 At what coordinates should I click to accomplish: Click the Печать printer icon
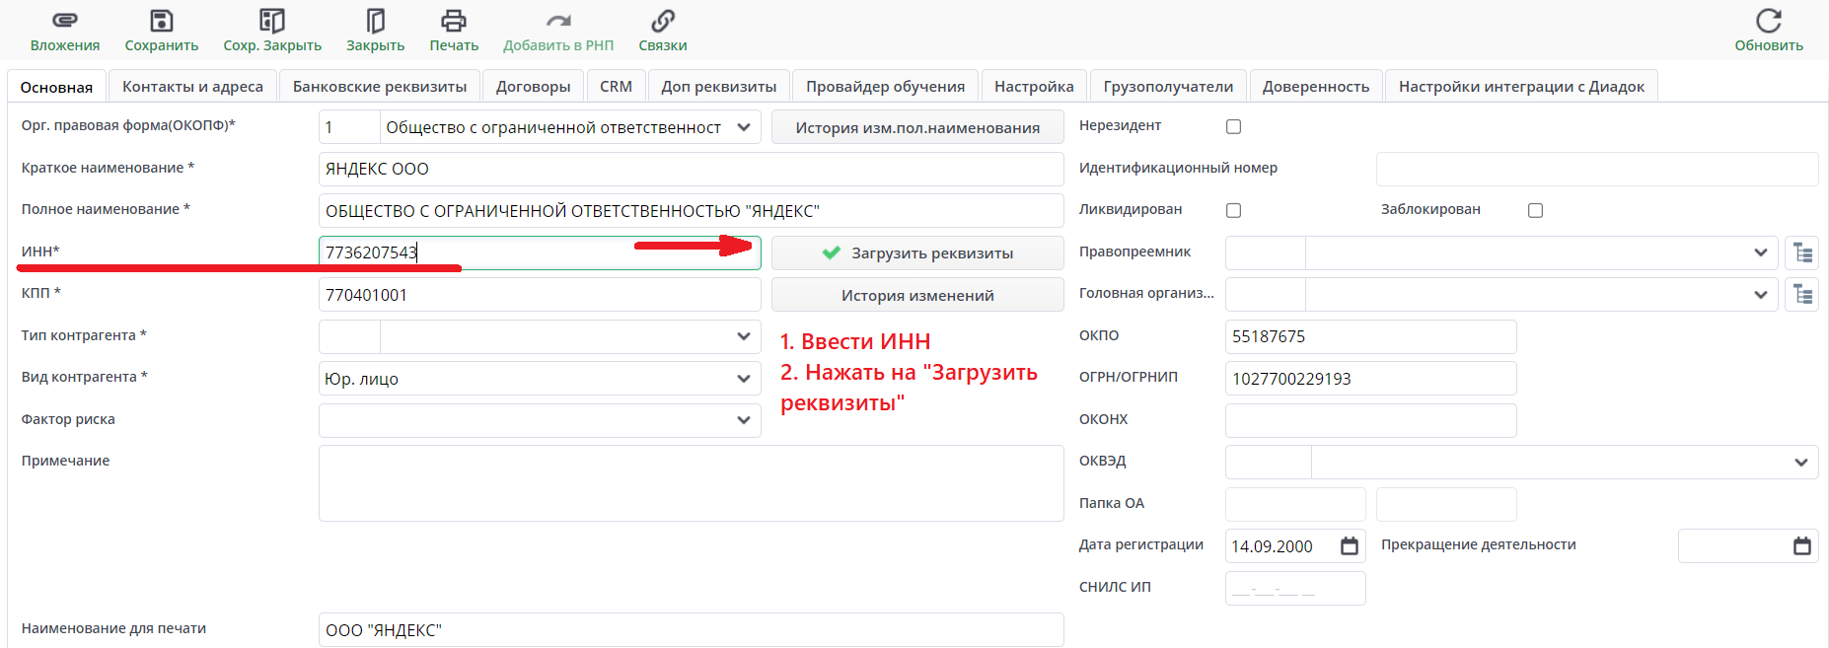pos(454,21)
